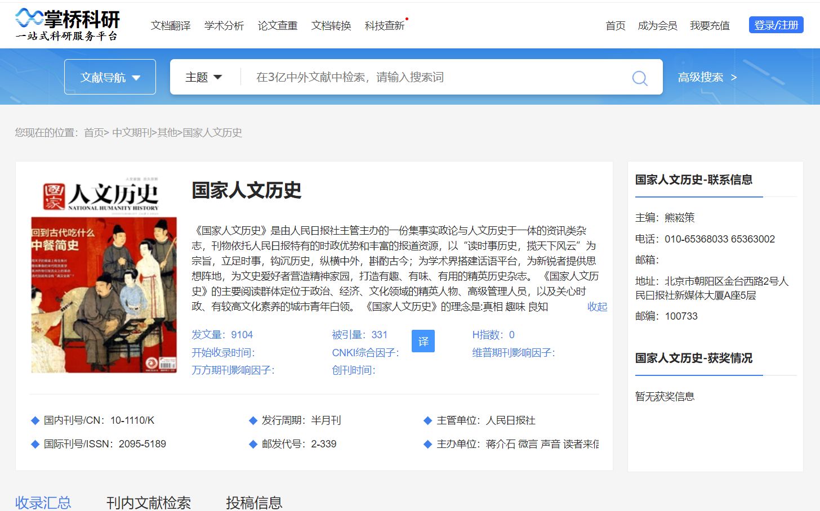Click the 国家人文历史 magazine cover image
The image size is (820, 511).
[x=104, y=275]
